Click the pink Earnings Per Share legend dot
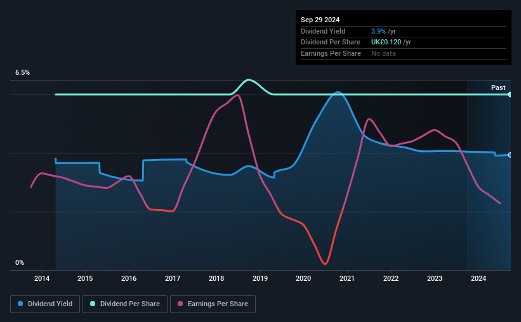This screenshot has height=322, width=521. tap(180, 304)
